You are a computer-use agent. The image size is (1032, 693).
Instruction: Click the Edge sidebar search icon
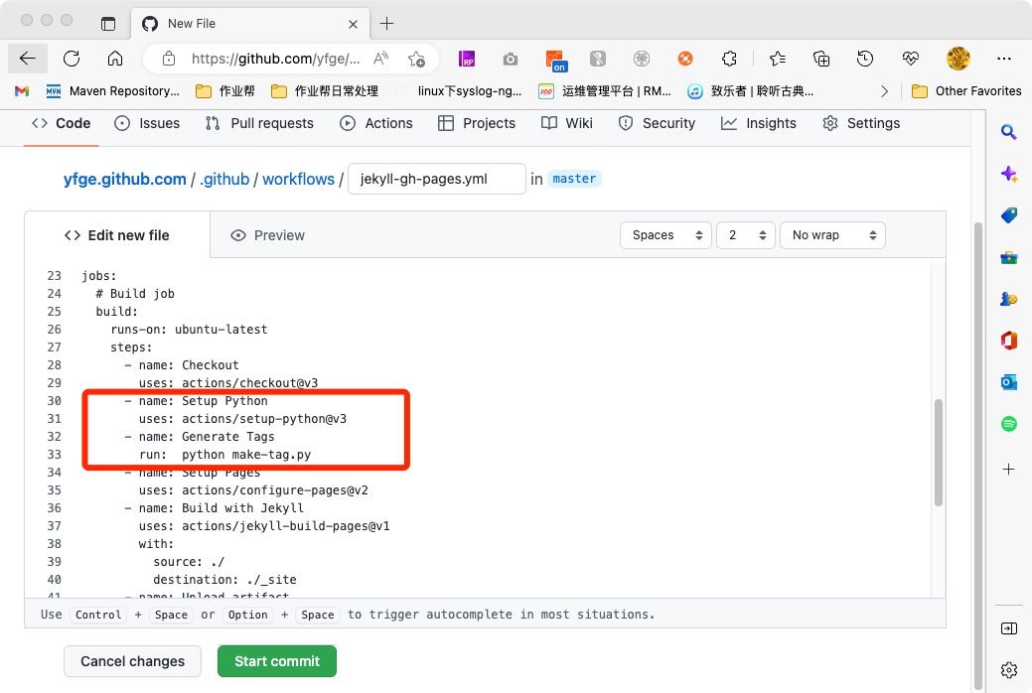click(x=1008, y=132)
